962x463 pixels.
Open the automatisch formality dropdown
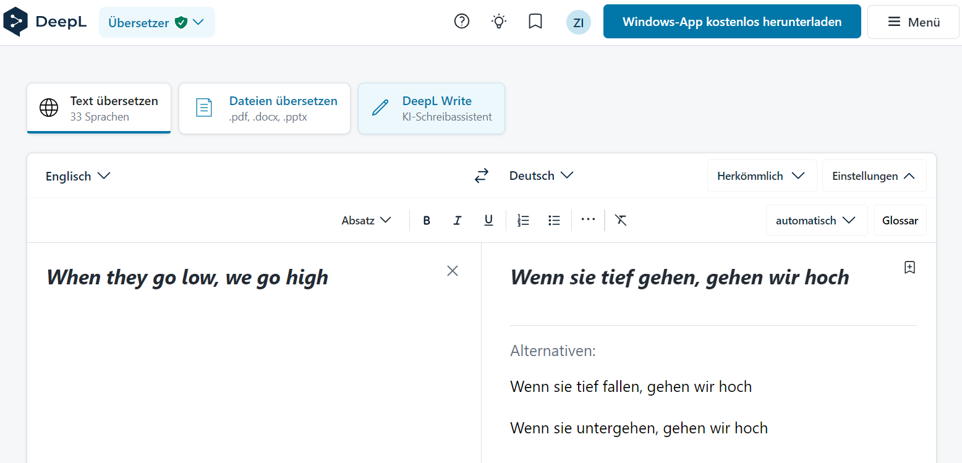pyautogui.click(x=816, y=221)
